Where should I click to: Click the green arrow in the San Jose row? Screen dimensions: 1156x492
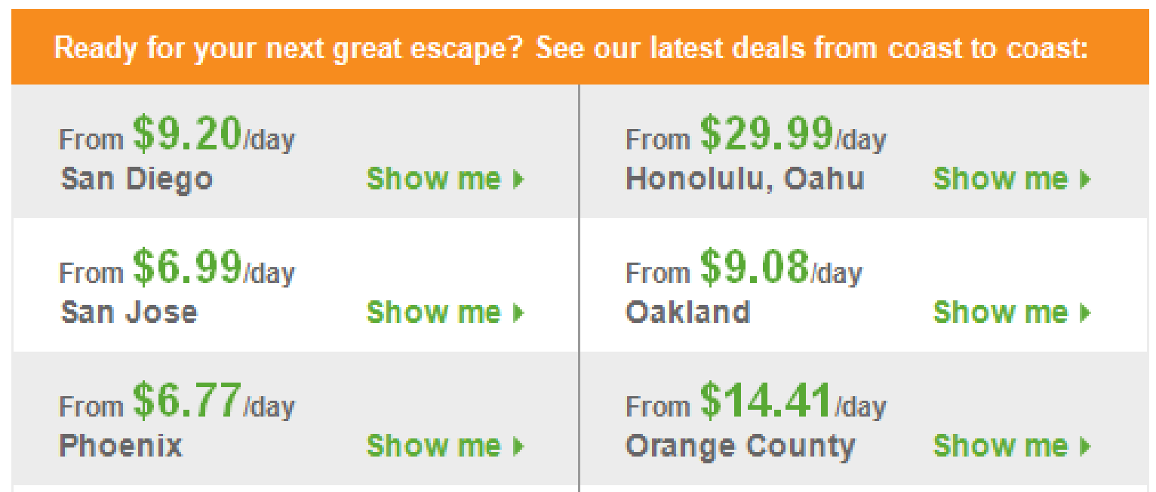[x=518, y=312]
